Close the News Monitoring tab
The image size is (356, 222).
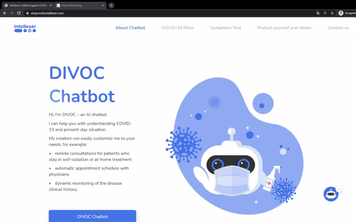(103, 5)
